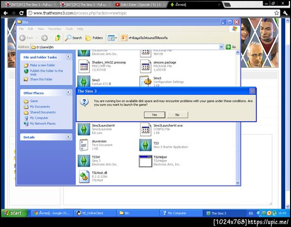Image resolution: width=291 pixels, height=227 pixels.
Task: Close The Sims 3 warning dialog
Action: (x=252, y=91)
